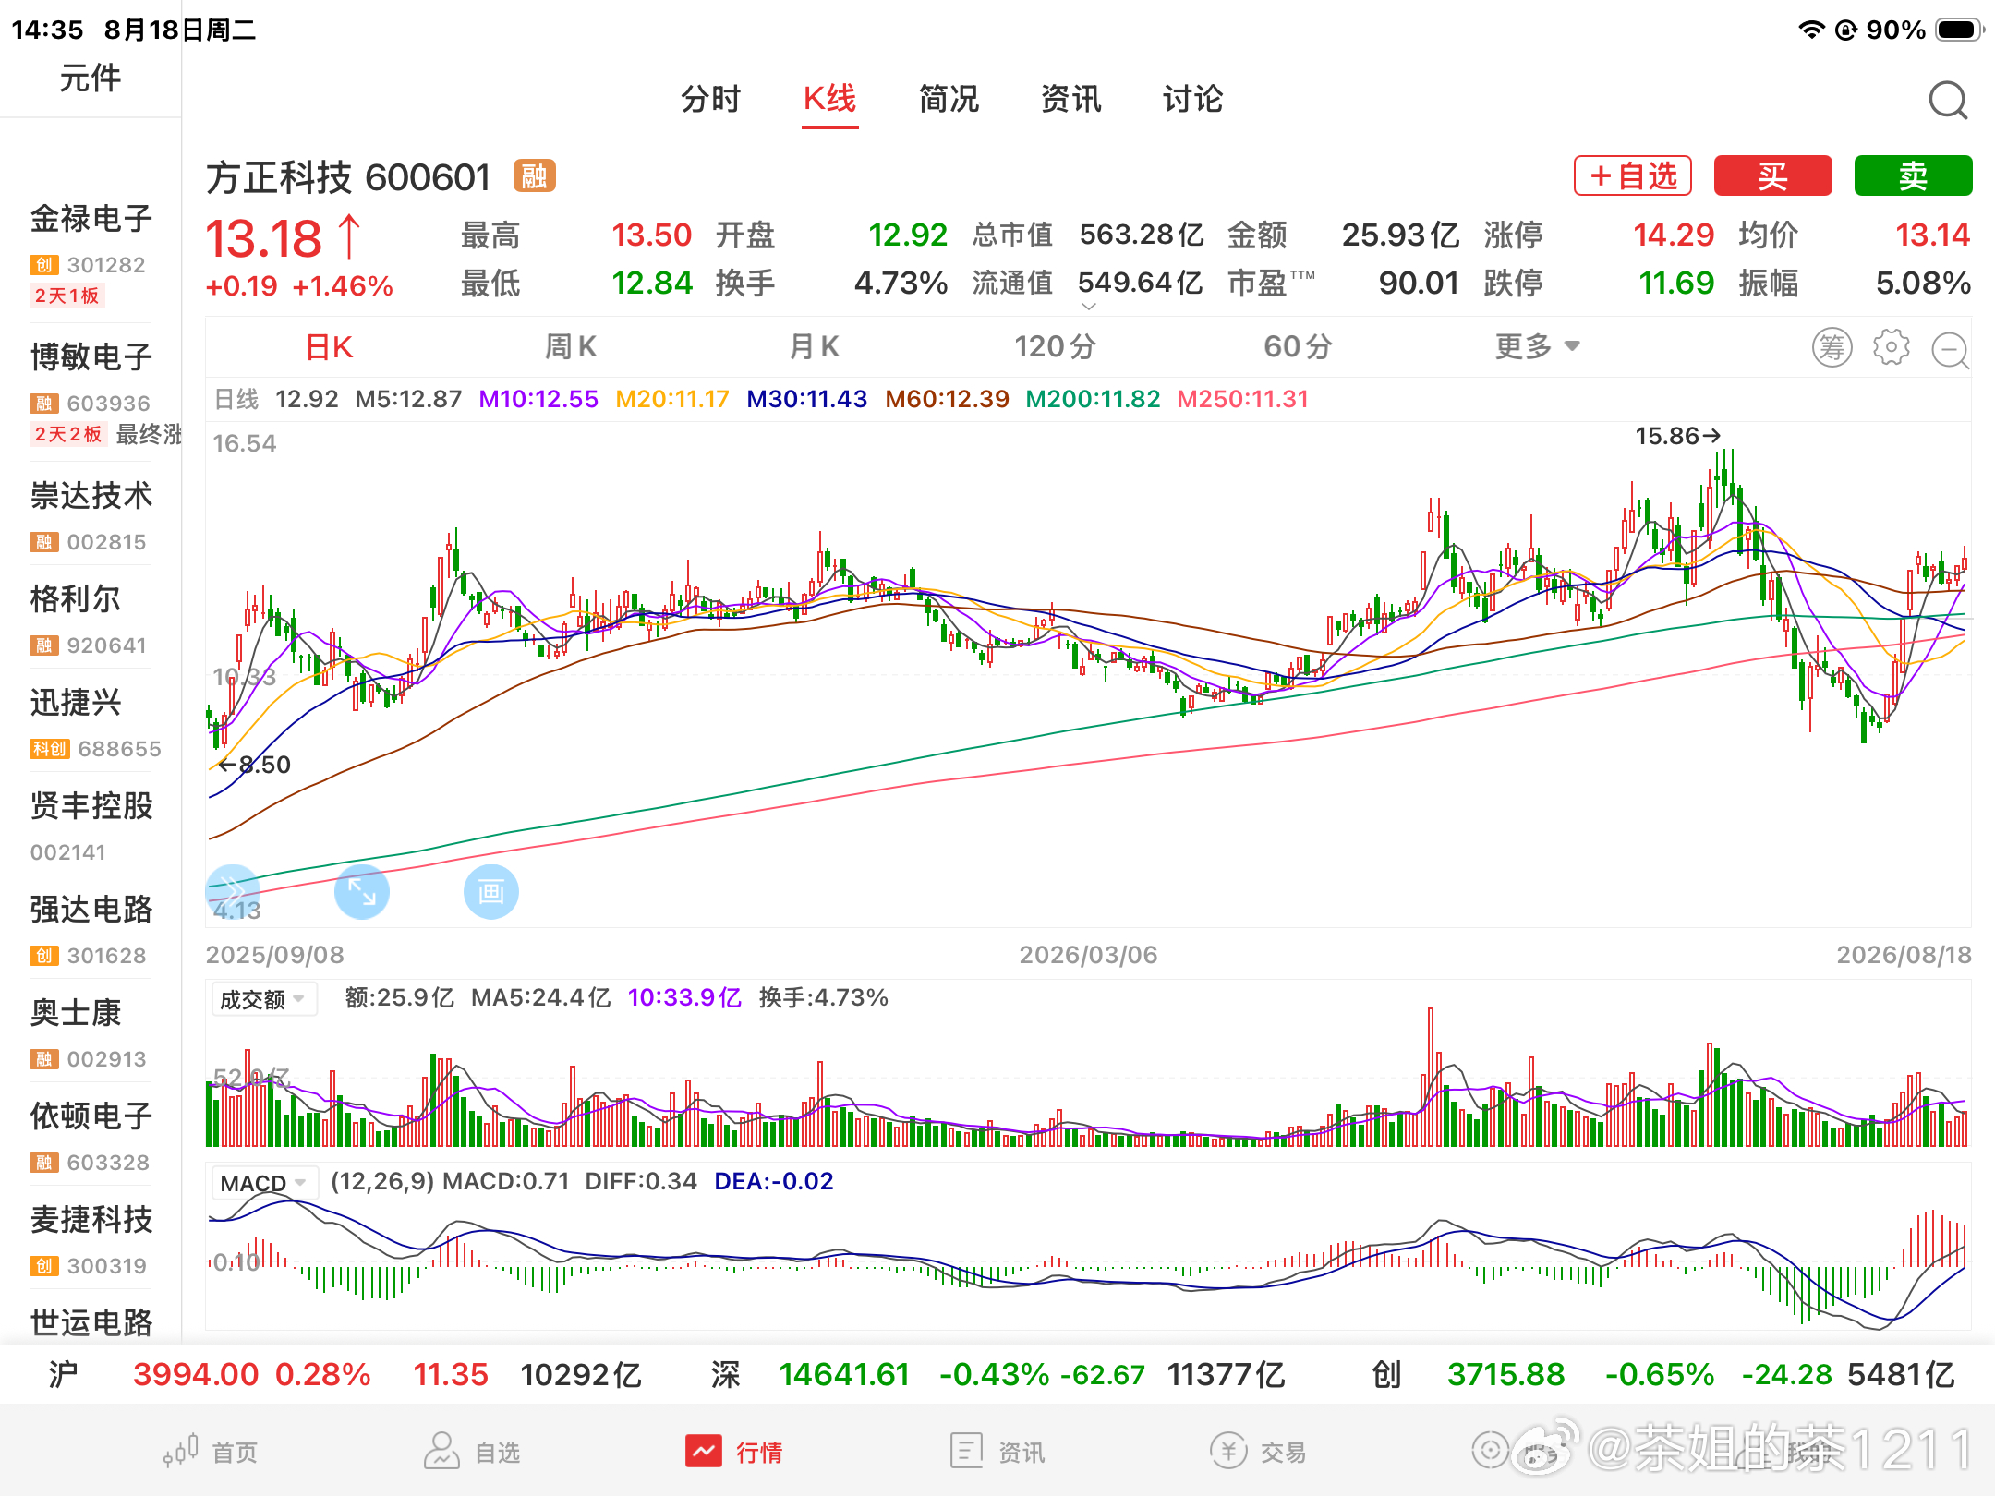Viewport: 1995px width, 1496px height.
Task: Click the red 买 buy button
Action: tap(1773, 175)
